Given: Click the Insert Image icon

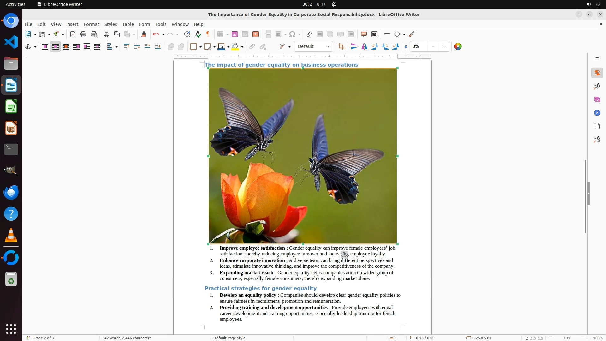Looking at the screenshot, I should 235,34.
